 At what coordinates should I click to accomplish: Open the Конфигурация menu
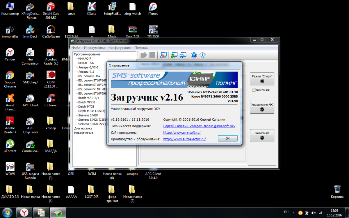[120, 48]
